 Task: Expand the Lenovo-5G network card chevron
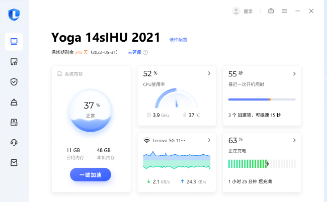tap(209, 140)
